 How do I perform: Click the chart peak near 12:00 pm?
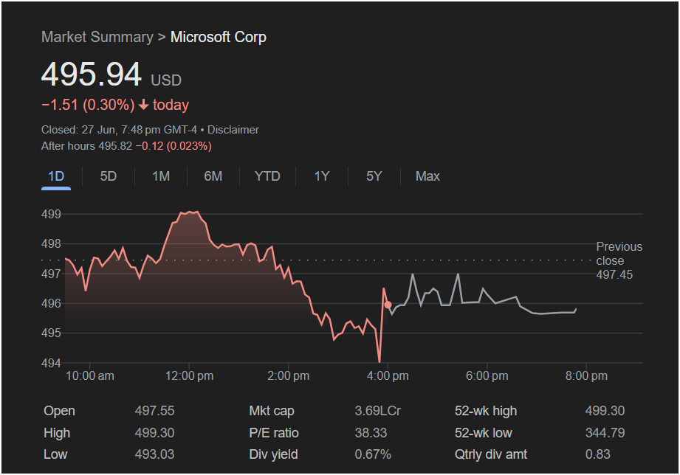[189, 212]
